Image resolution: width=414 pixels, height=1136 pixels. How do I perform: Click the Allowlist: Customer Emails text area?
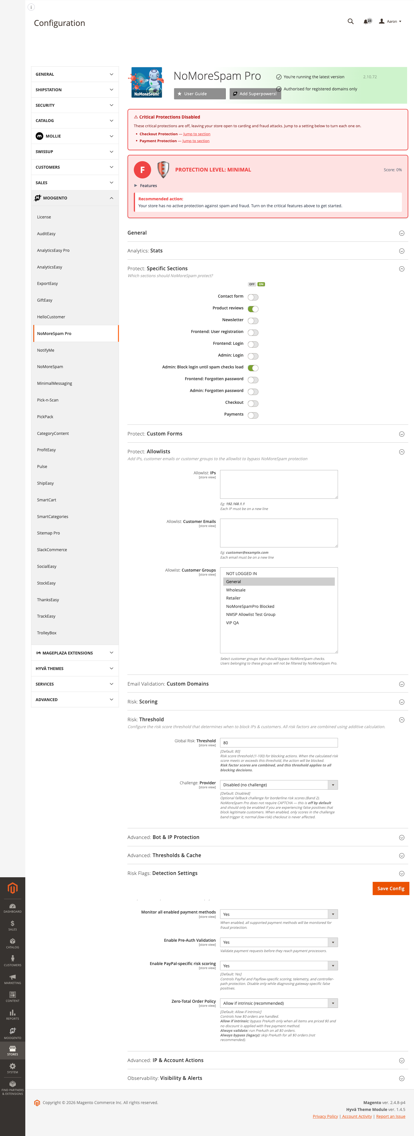pyautogui.click(x=279, y=533)
